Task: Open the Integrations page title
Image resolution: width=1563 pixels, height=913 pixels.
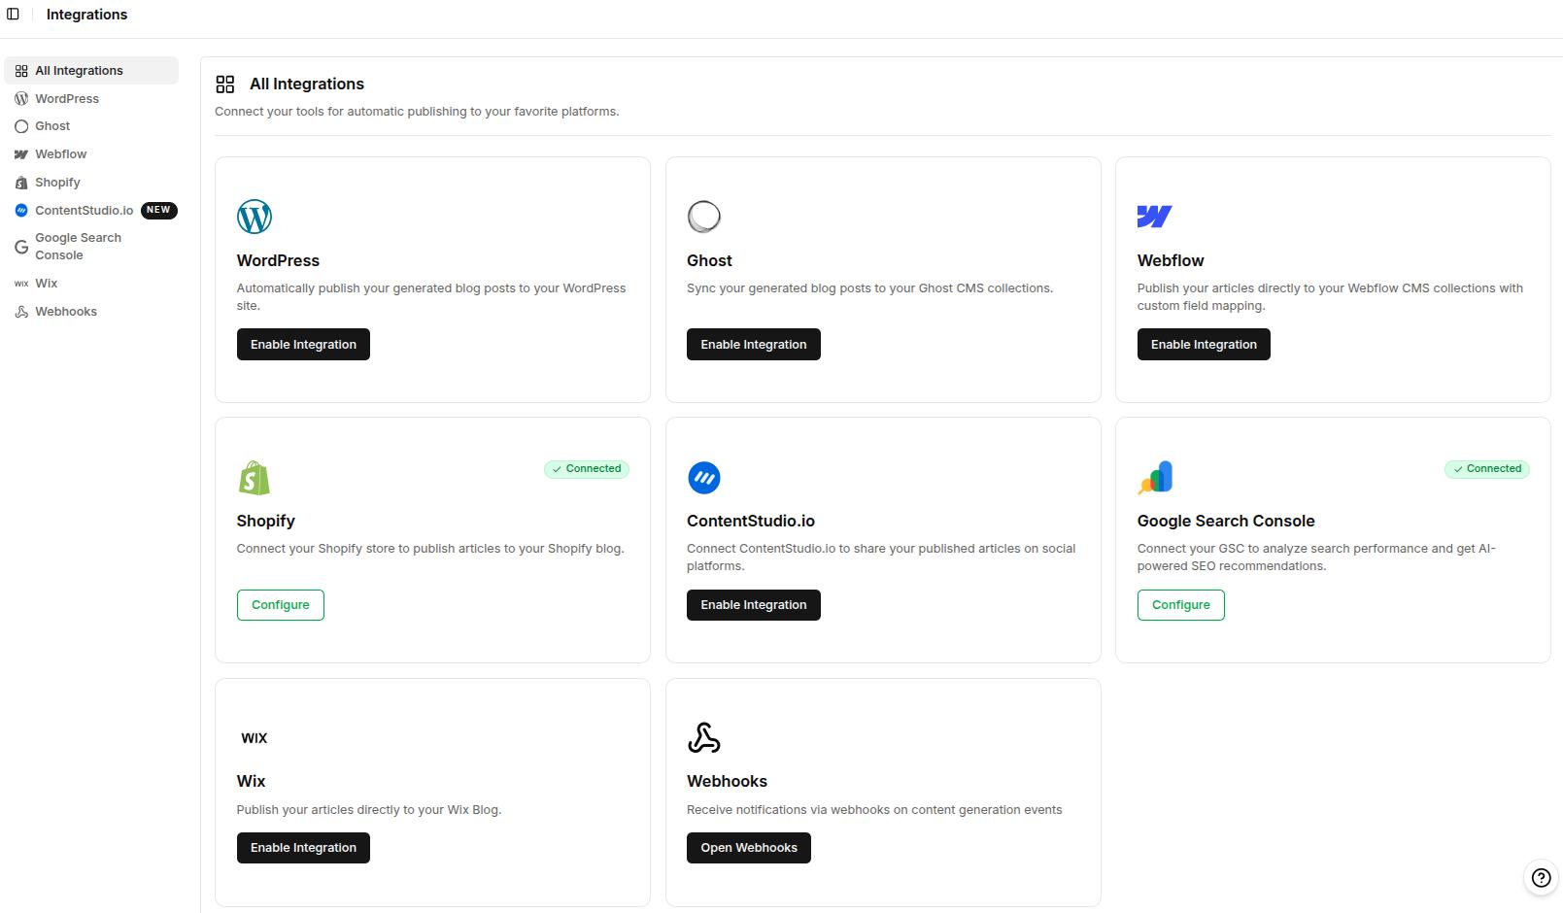Action: (86, 14)
